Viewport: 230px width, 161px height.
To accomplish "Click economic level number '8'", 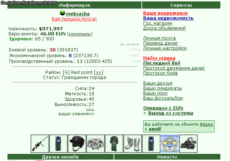I will [x=70, y=56].
